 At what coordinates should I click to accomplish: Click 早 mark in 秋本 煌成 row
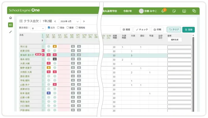pyautogui.click(x=48, y=93)
